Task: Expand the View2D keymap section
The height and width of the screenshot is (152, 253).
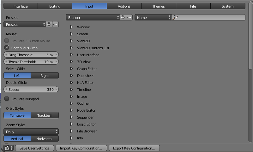Action: (71, 41)
